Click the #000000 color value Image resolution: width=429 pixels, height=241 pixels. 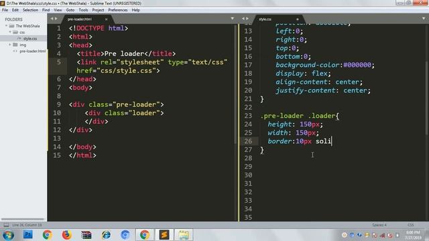click(357, 65)
